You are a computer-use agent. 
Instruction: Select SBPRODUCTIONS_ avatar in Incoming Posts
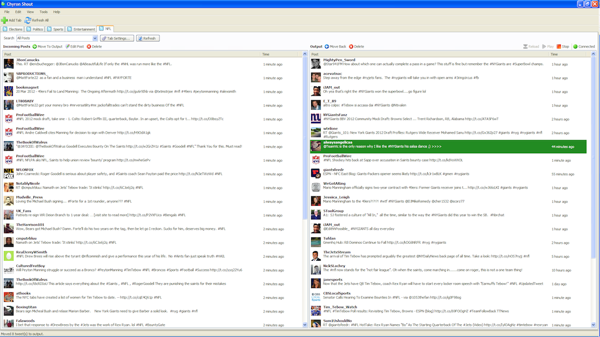(9, 77)
